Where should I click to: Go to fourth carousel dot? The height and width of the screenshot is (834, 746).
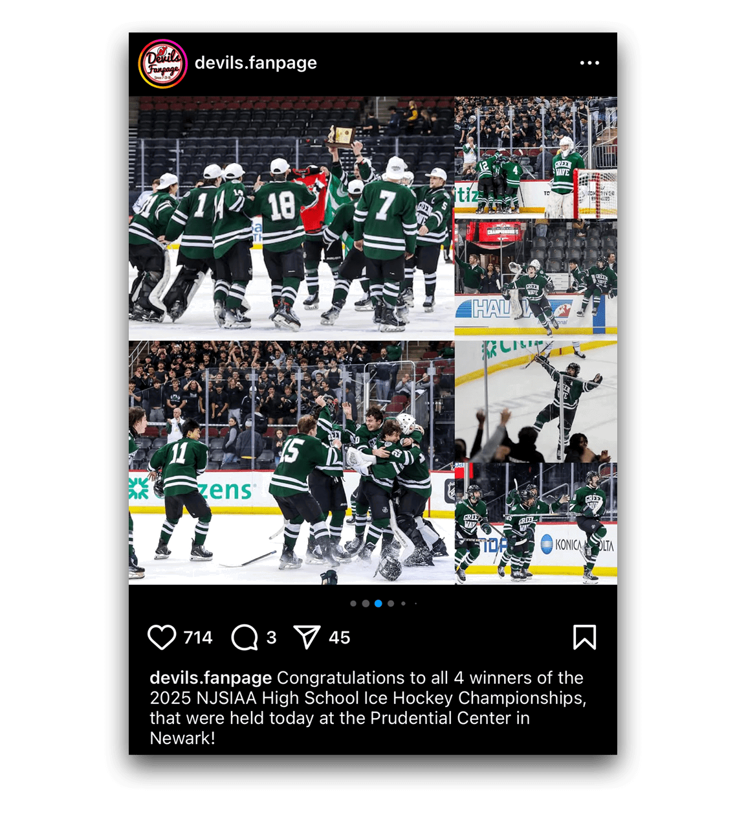391,603
